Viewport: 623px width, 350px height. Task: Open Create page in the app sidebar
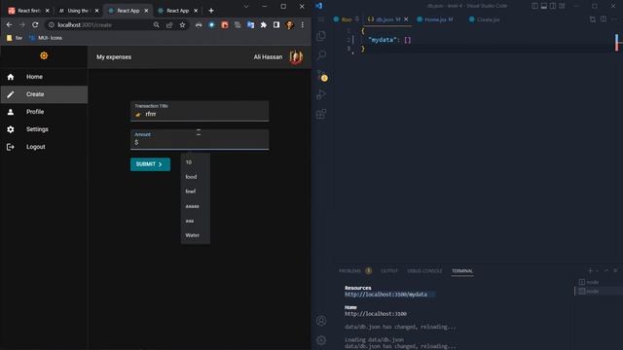pyautogui.click(x=44, y=94)
